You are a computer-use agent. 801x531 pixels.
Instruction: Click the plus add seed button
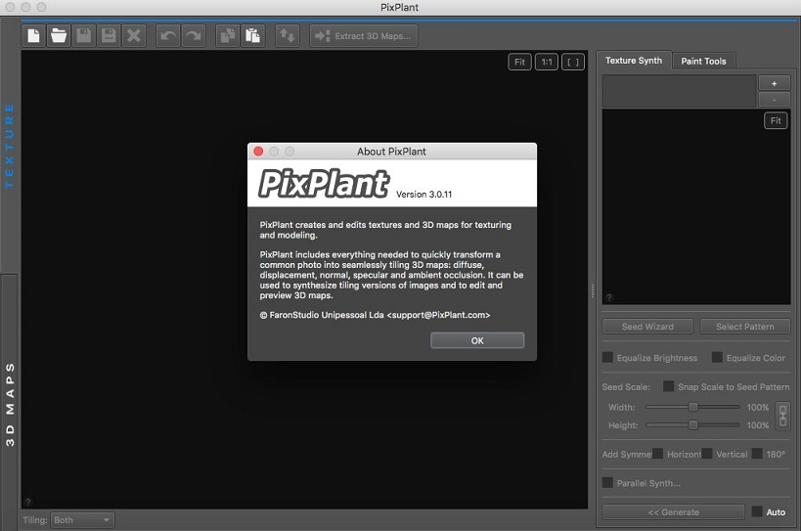click(x=775, y=83)
